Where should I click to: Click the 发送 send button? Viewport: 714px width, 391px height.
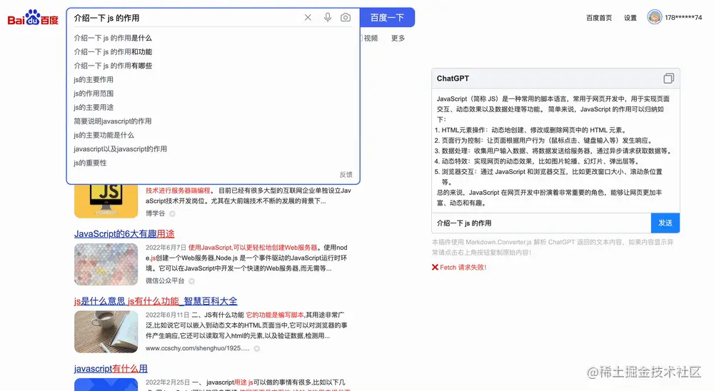pyautogui.click(x=665, y=223)
